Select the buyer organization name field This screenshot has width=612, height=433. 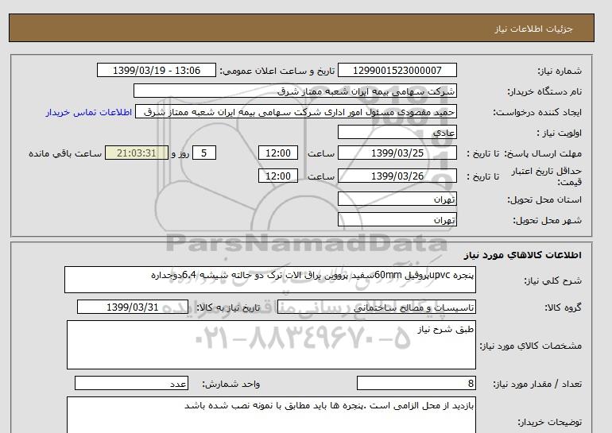click(295, 91)
